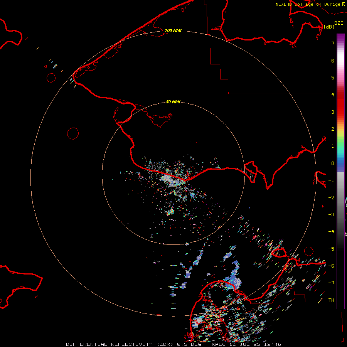The width and height of the screenshot is (347, 347).
Task: Click the 100 NMI range ring label
Action: (x=173, y=30)
